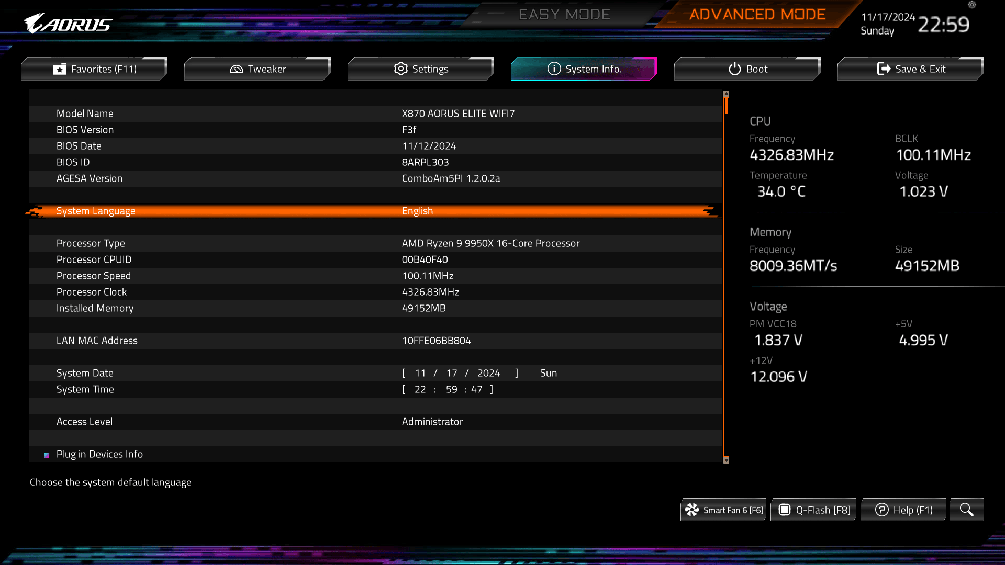The image size is (1005, 565).
Task: Click the date 11/17/2024 in header
Action: point(888,17)
